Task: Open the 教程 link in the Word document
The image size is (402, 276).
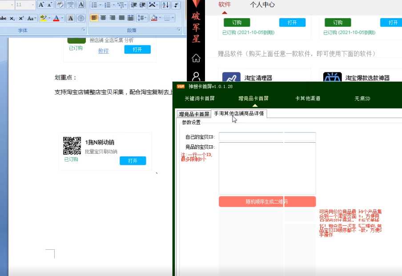Action: pyautogui.click(x=103, y=51)
